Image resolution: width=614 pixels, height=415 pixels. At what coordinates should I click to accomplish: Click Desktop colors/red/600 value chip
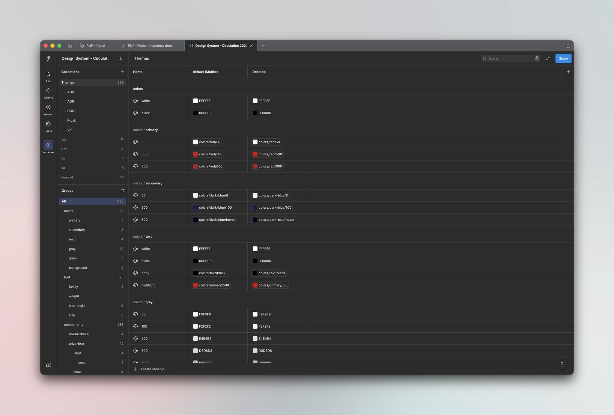pos(267,166)
